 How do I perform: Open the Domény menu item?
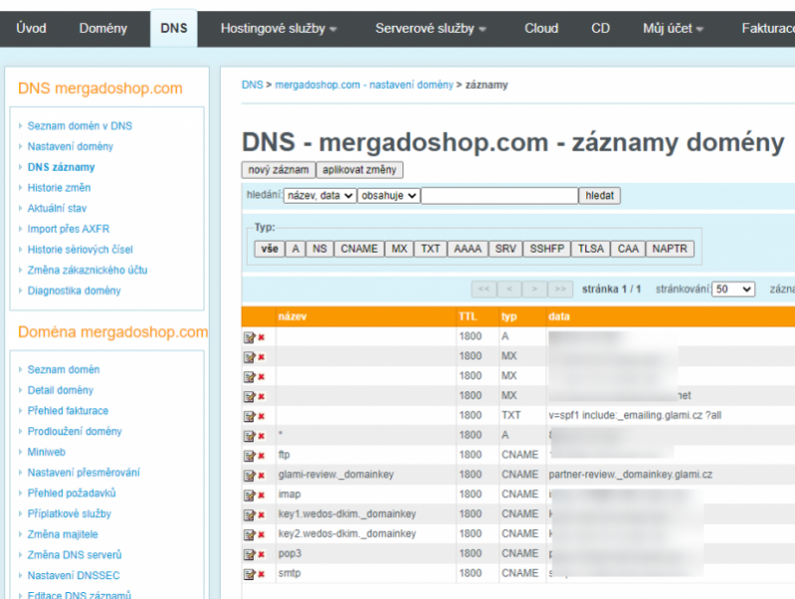click(x=103, y=28)
